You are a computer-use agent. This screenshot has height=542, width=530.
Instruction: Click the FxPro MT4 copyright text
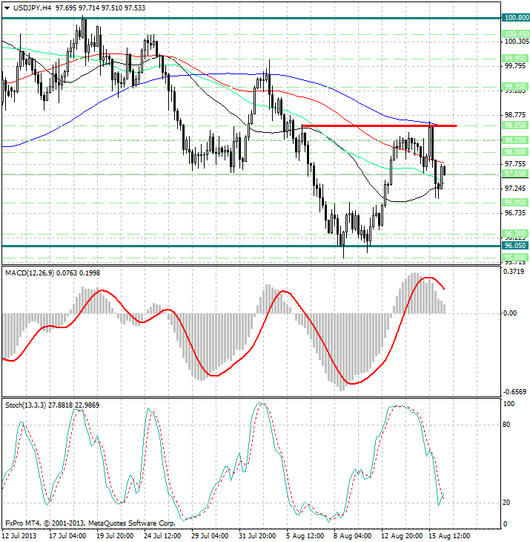tap(90, 523)
